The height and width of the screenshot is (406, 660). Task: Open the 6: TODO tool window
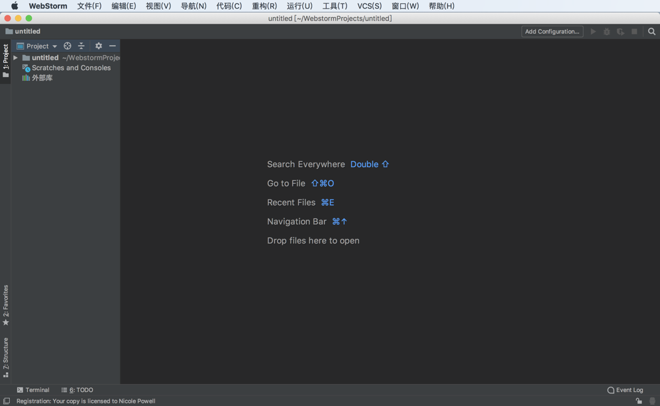[78, 390]
